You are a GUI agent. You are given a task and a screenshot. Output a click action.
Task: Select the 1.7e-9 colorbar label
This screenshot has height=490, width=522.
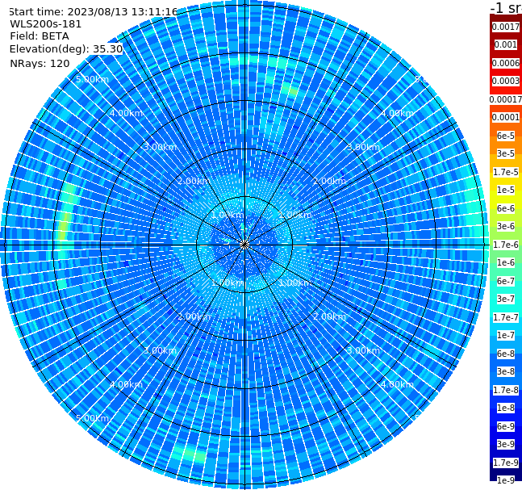coord(506,463)
